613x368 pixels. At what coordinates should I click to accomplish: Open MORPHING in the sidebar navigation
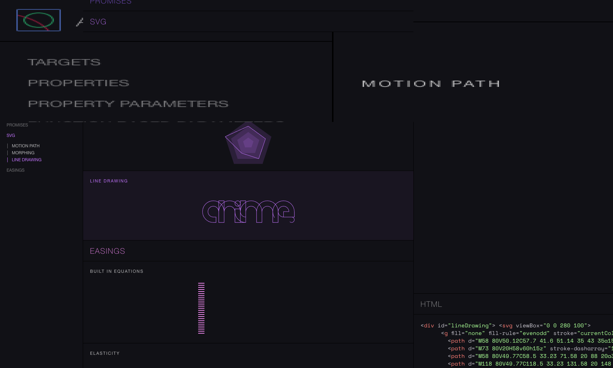[x=23, y=153]
